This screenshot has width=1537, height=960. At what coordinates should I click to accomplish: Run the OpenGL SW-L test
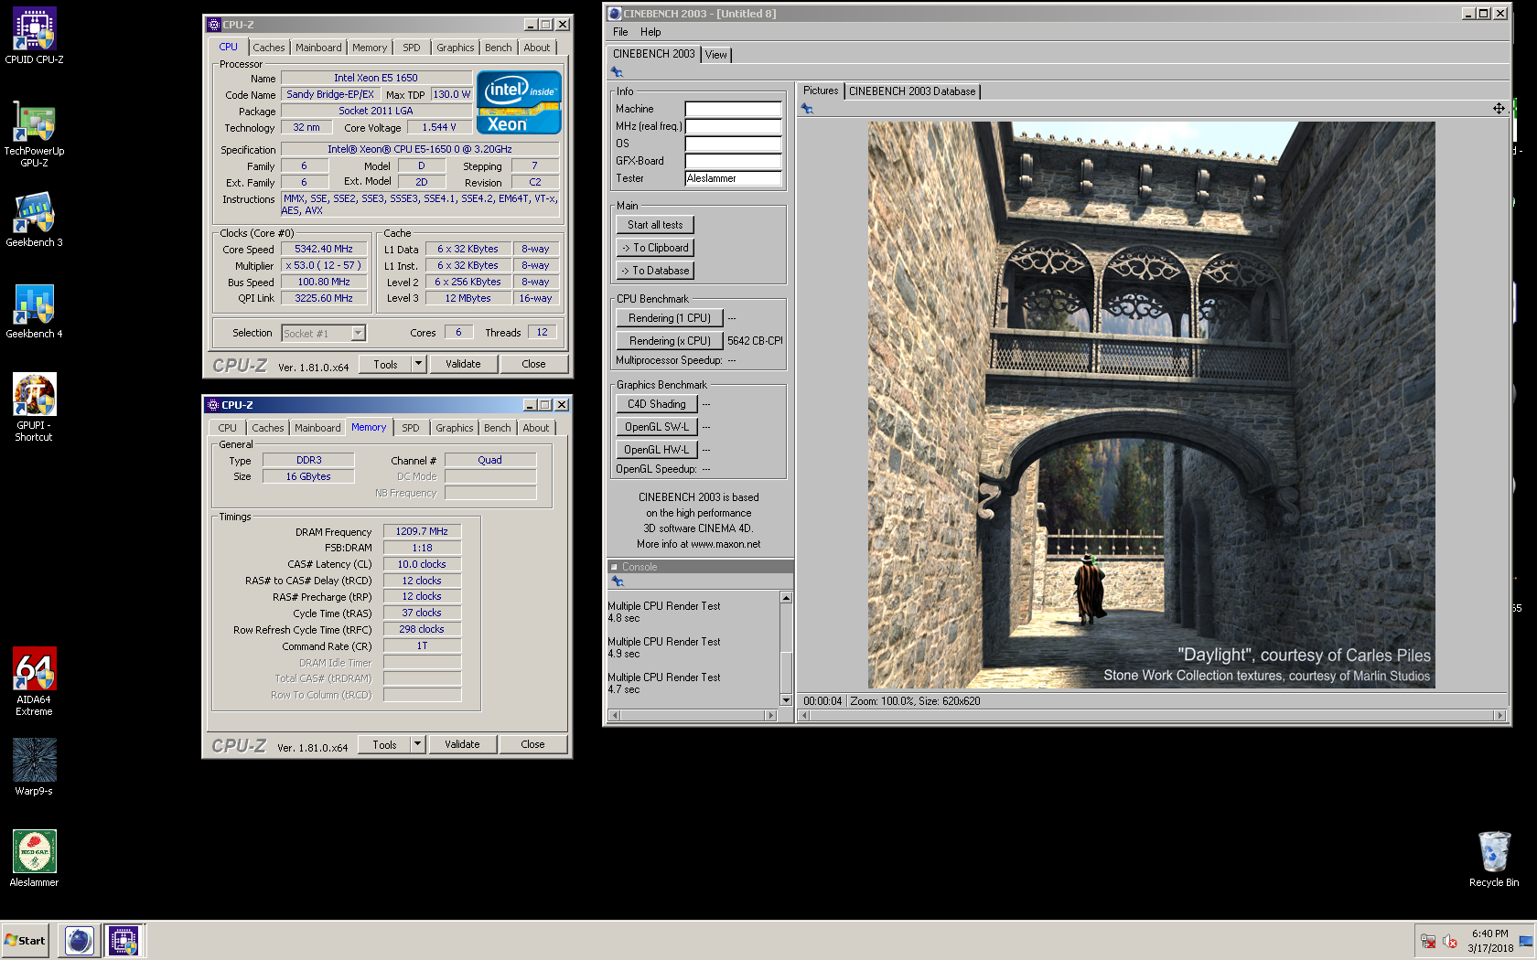coord(657,427)
